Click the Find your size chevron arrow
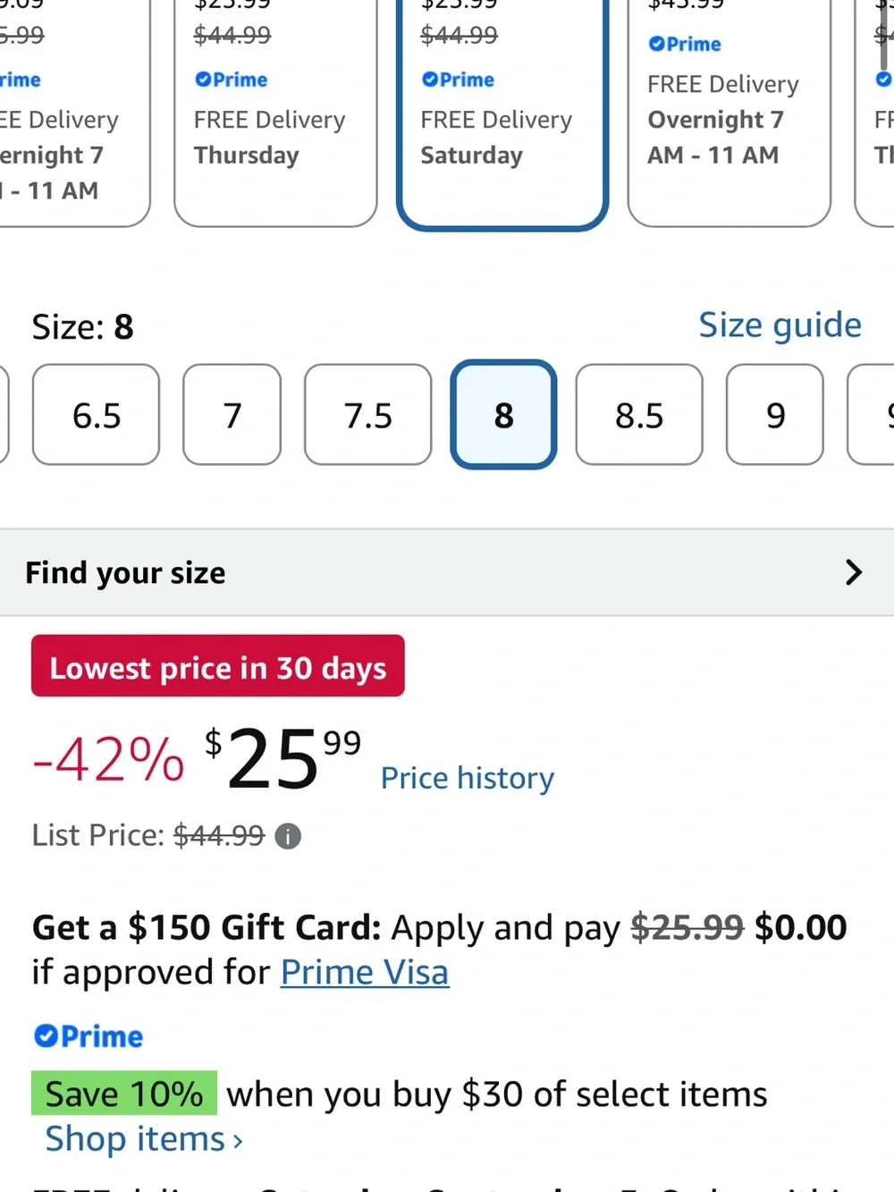This screenshot has height=1192, width=894. 853,572
